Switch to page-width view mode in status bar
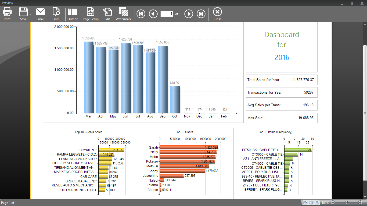 [305, 203]
